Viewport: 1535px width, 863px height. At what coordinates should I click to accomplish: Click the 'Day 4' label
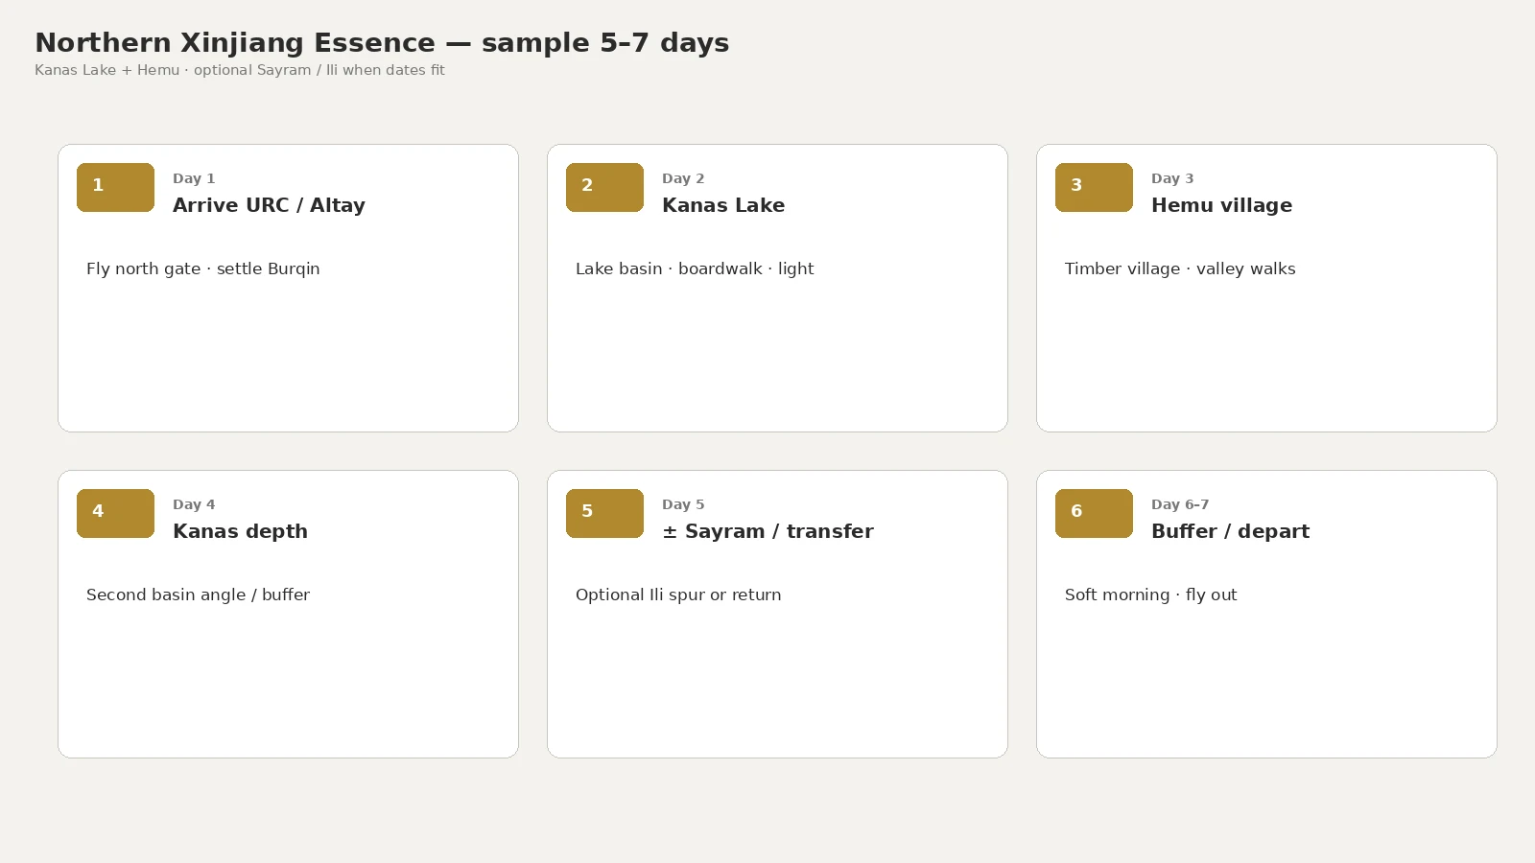[x=194, y=504]
